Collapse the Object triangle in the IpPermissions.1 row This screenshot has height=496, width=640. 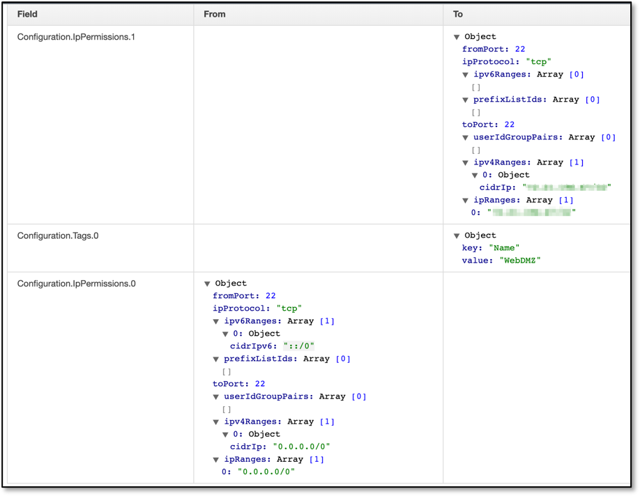click(x=457, y=37)
